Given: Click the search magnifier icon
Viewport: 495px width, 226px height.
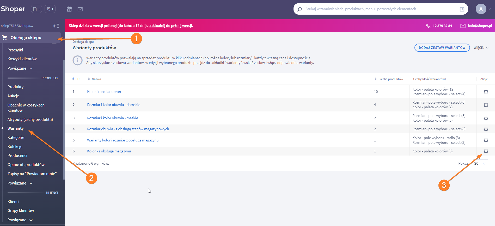Looking at the screenshot, I should pos(300,9).
